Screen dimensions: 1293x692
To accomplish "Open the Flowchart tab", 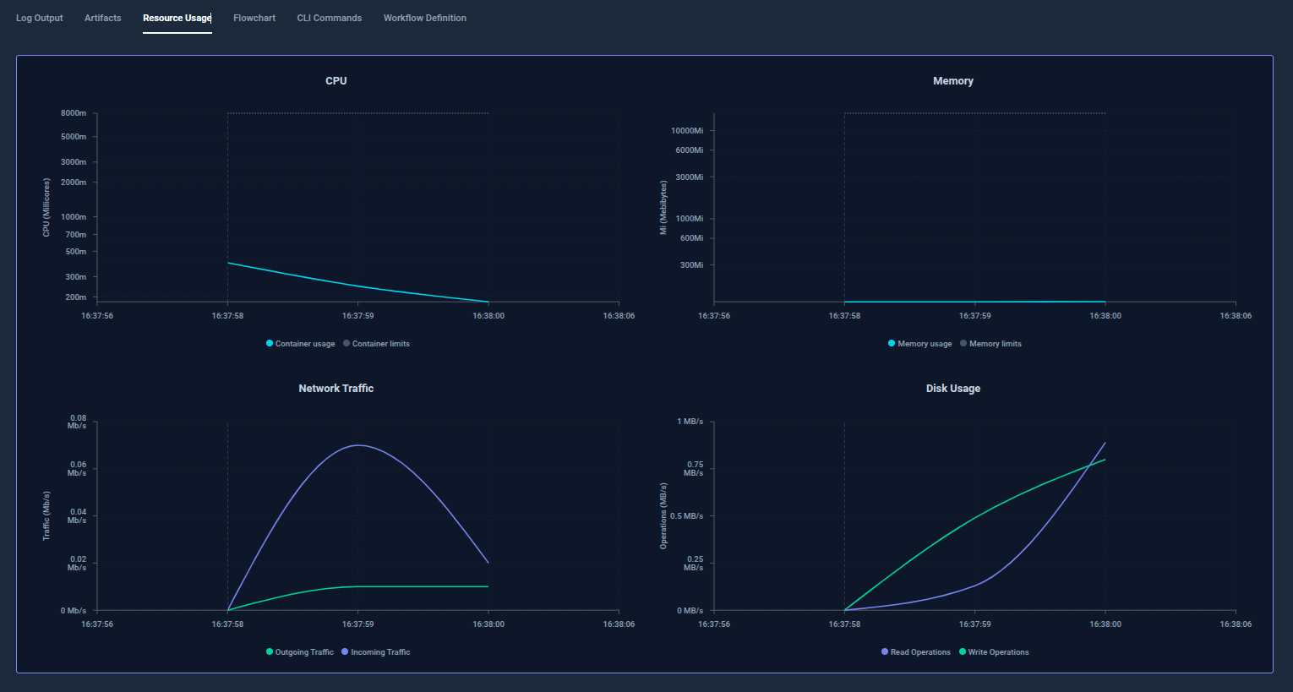I will click(254, 18).
